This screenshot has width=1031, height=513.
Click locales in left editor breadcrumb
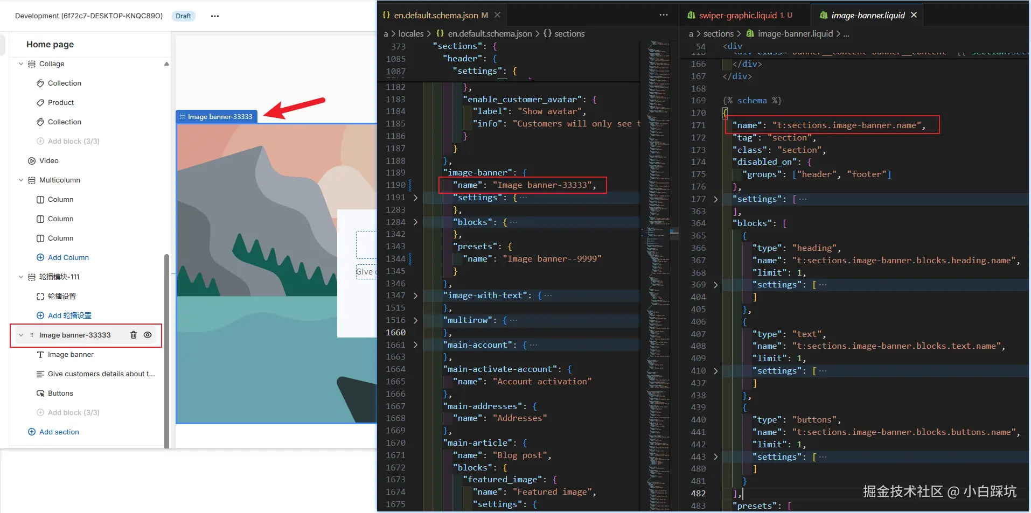410,33
